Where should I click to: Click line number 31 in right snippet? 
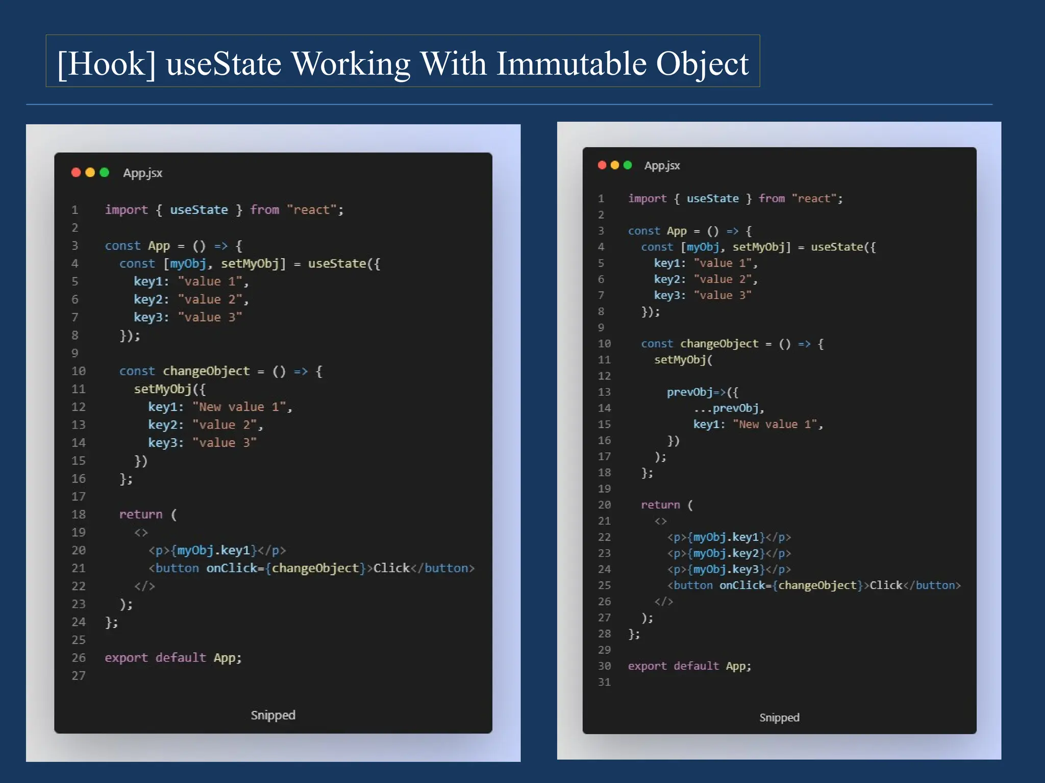604,682
